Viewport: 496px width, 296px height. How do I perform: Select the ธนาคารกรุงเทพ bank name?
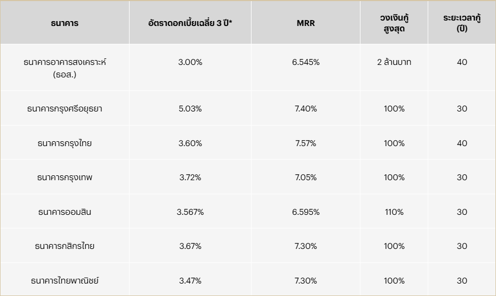point(65,177)
